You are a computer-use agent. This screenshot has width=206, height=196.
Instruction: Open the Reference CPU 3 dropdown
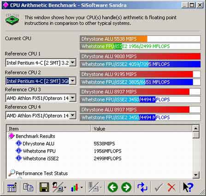73,98
